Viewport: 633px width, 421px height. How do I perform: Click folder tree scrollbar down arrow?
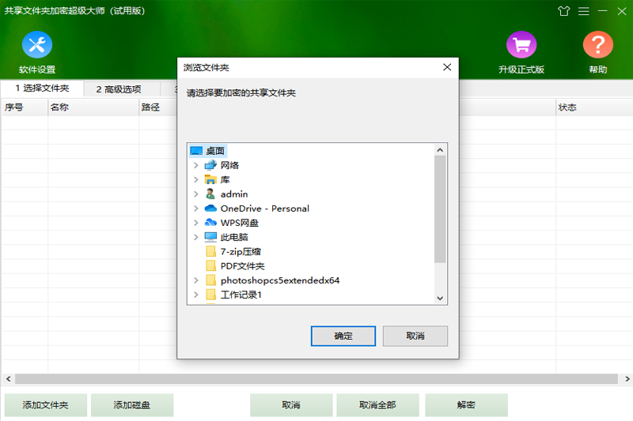[440, 298]
